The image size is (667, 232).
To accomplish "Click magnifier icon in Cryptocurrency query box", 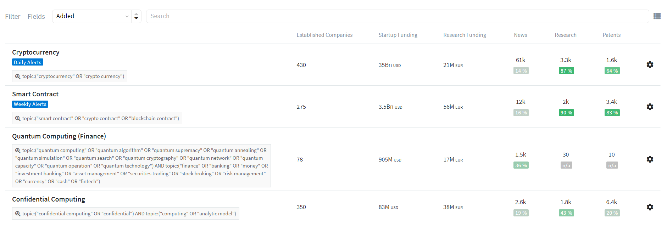I will click(18, 77).
